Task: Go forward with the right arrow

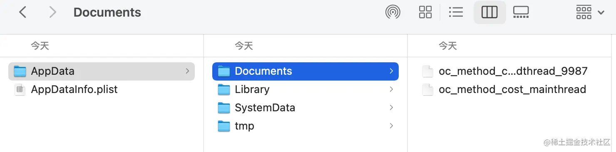Action: 52,12
